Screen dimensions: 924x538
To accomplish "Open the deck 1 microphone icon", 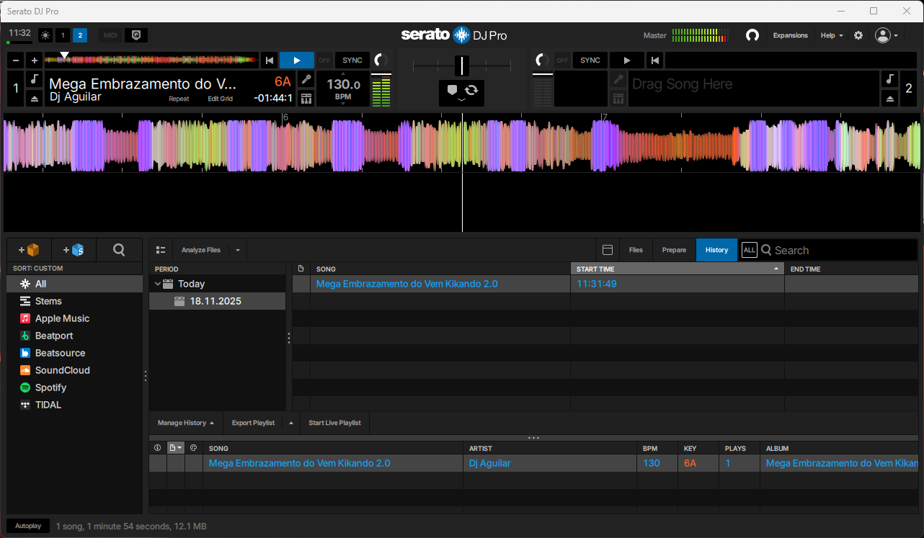I will pos(306,79).
